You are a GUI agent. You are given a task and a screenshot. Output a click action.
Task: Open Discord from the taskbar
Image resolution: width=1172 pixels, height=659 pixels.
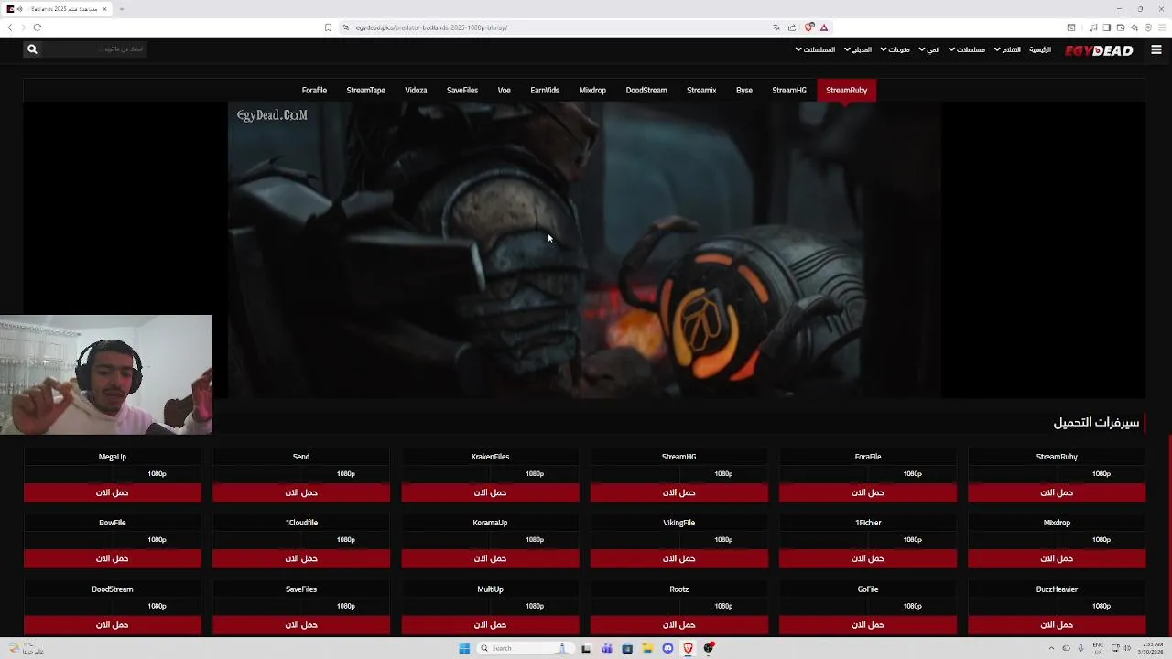click(x=667, y=648)
